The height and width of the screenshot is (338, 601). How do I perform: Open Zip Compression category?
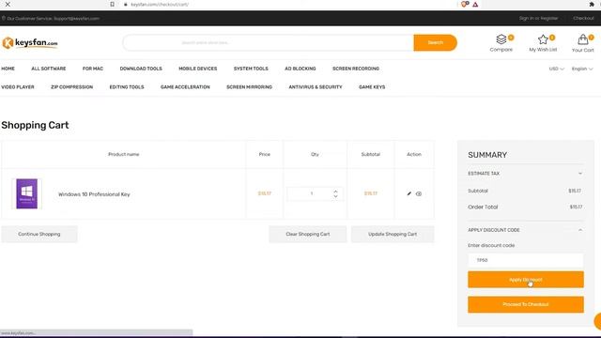71,87
